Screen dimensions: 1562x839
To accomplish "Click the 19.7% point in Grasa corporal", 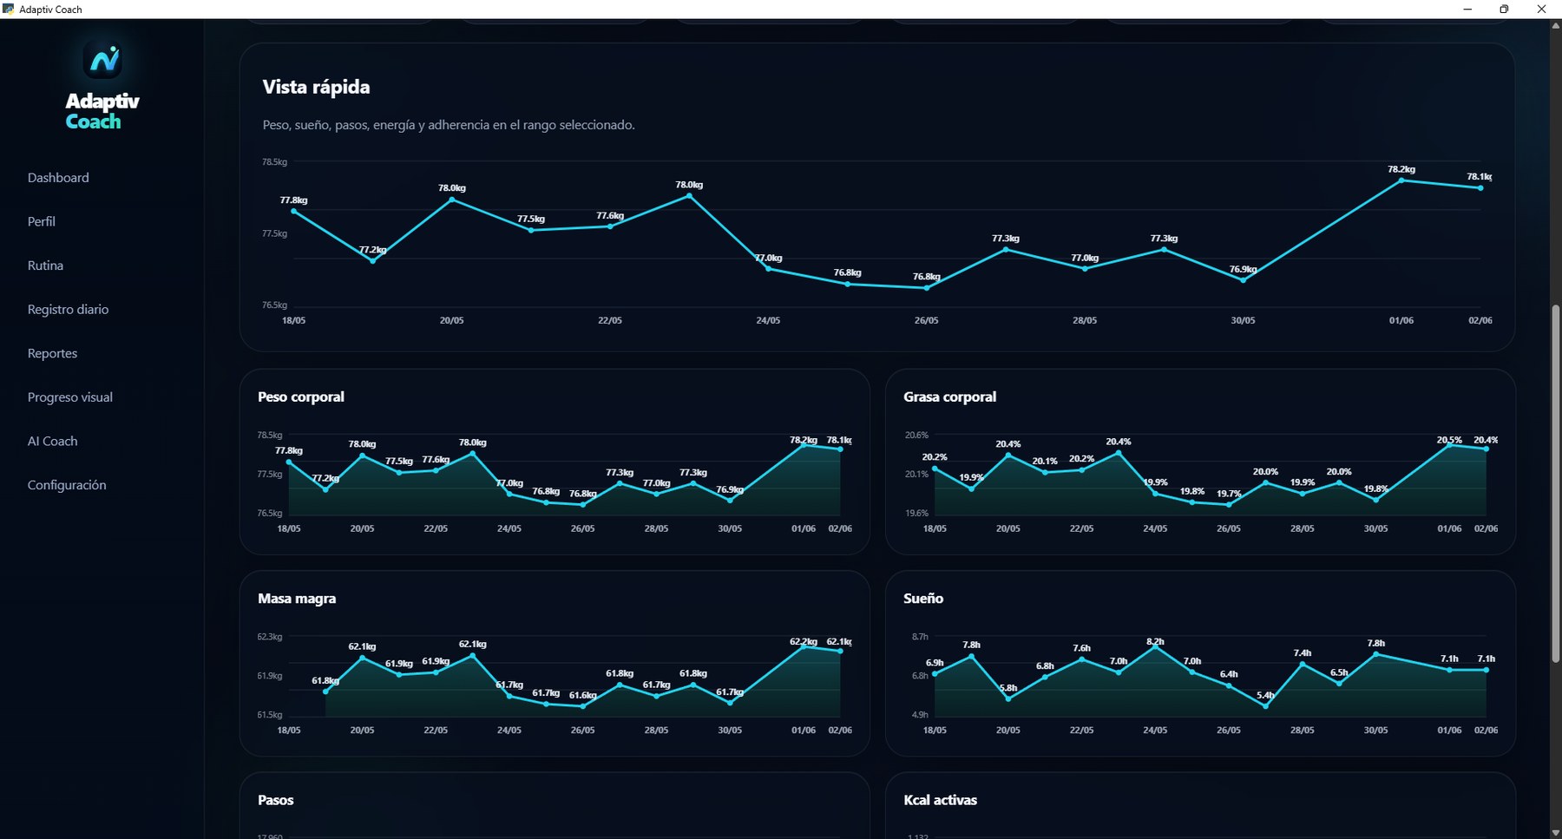I will (x=1229, y=505).
